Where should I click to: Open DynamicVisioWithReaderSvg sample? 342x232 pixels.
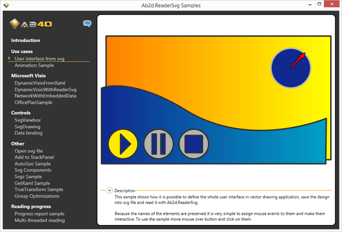click(x=45, y=90)
